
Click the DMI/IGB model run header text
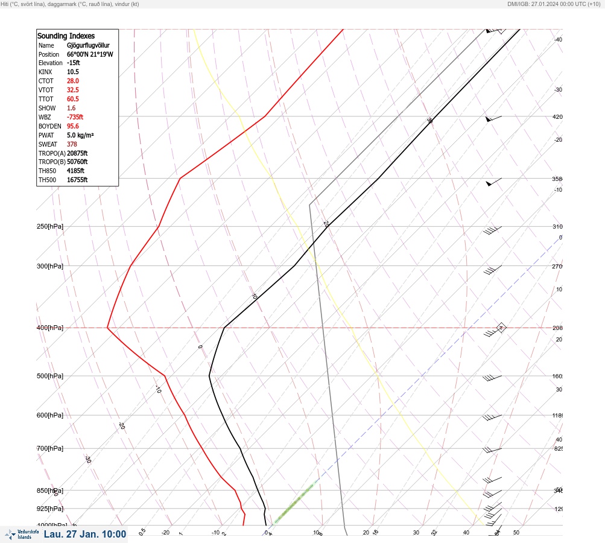[554, 4]
